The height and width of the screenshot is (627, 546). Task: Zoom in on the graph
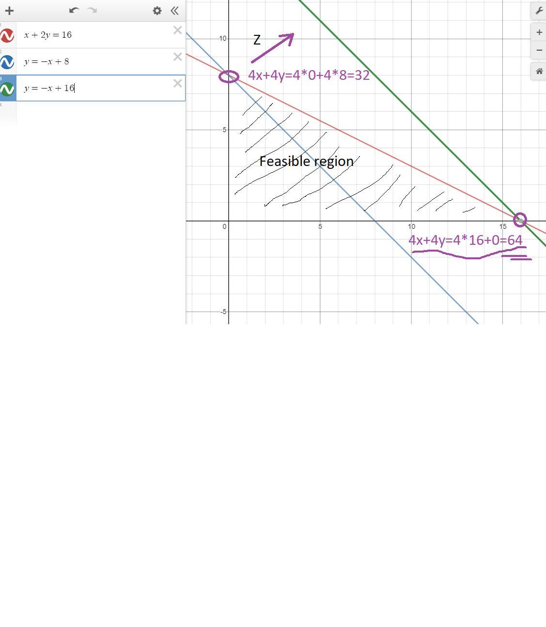click(539, 32)
